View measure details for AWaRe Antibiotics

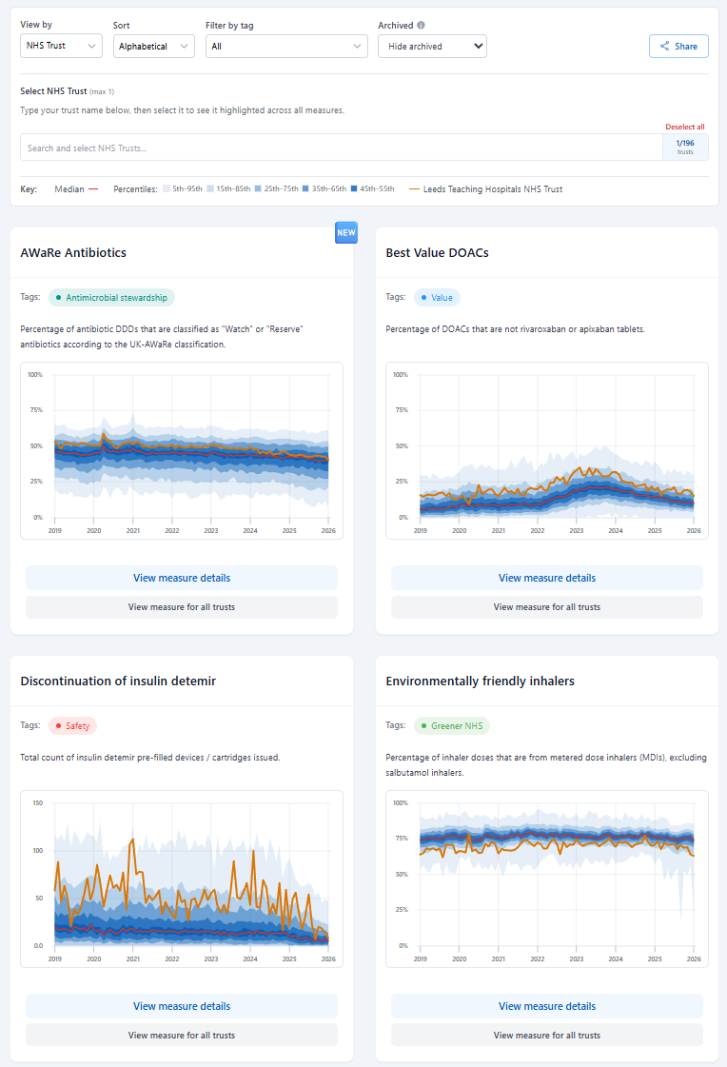tap(181, 578)
